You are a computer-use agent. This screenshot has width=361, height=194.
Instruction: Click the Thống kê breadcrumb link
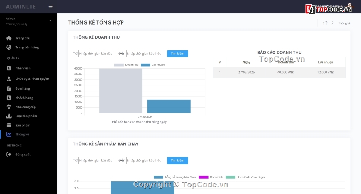click(x=344, y=23)
